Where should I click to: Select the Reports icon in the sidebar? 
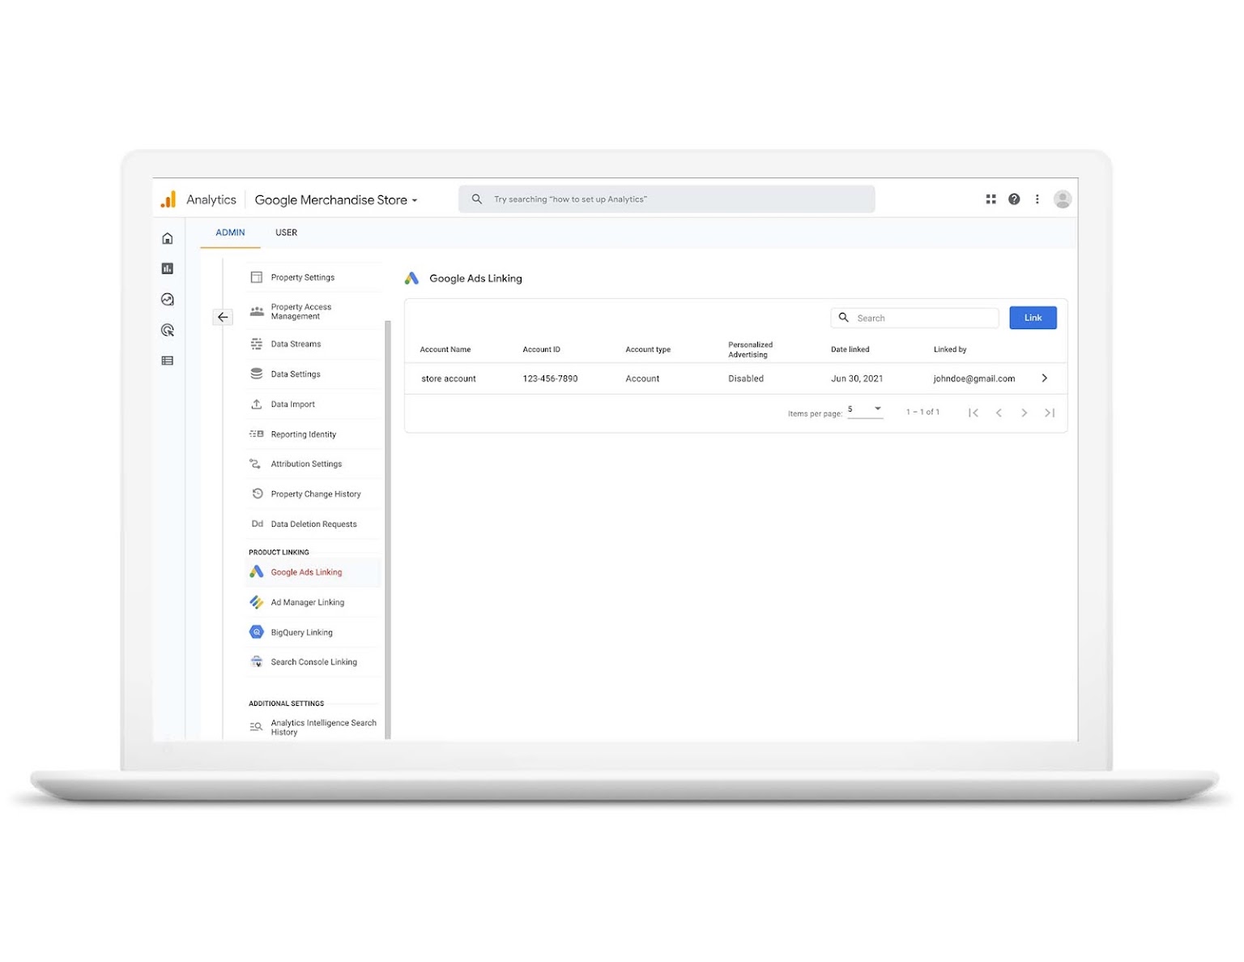coord(167,268)
